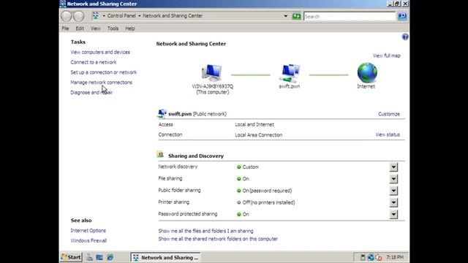Click Set up a connection or network

click(104, 72)
